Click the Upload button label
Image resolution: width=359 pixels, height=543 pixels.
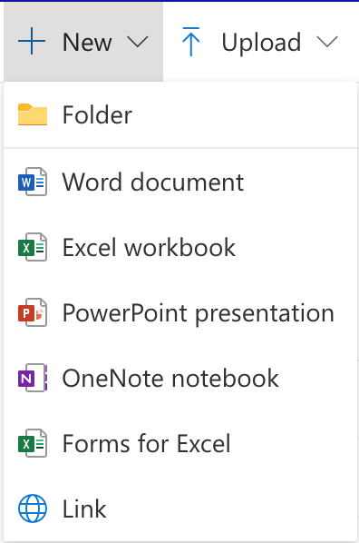click(x=261, y=43)
